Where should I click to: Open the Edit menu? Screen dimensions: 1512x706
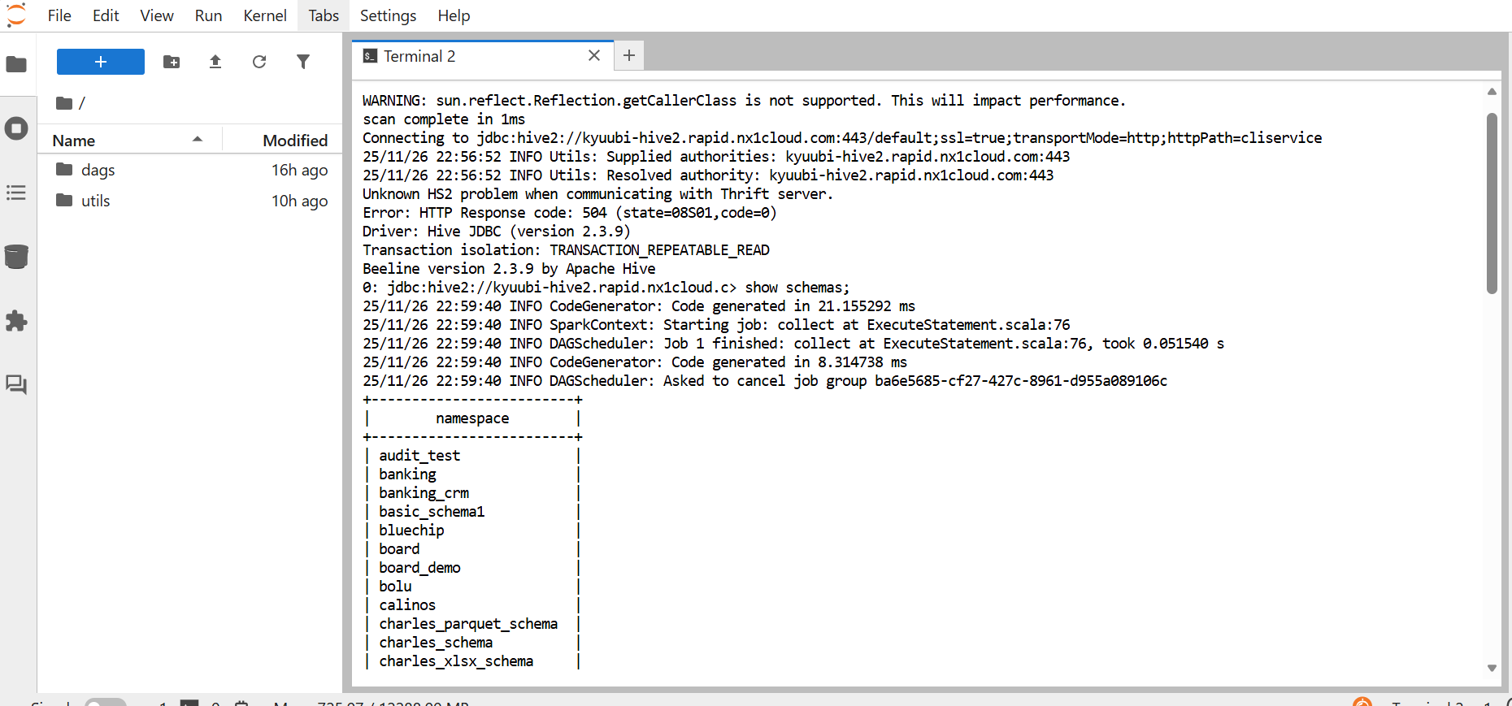106,15
